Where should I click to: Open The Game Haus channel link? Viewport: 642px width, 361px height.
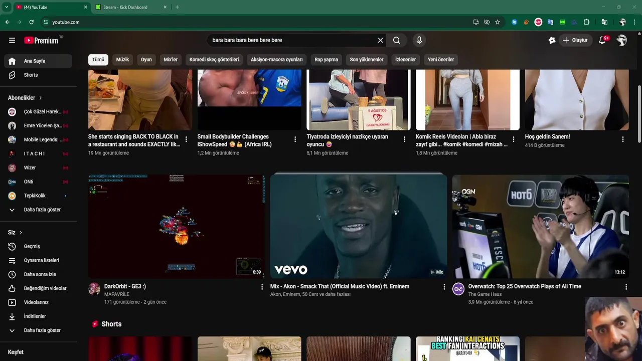485,295
